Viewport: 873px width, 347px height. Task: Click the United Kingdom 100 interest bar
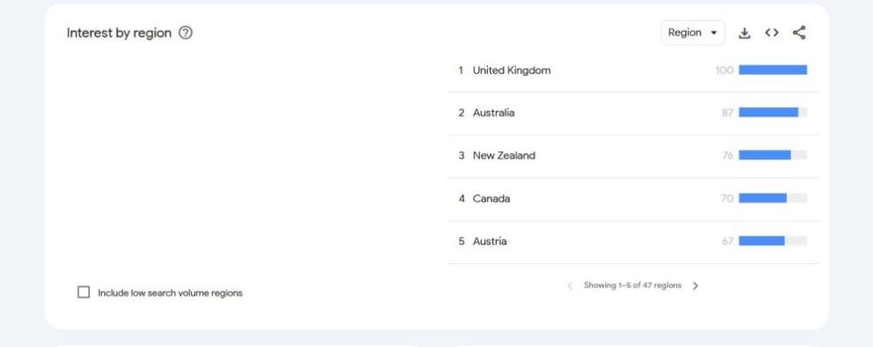(773, 70)
